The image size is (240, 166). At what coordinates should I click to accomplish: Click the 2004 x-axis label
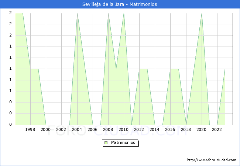(77, 129)
